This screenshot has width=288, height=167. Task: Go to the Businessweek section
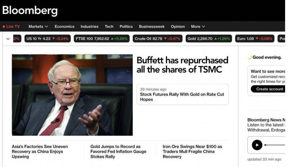click(152, 27)
